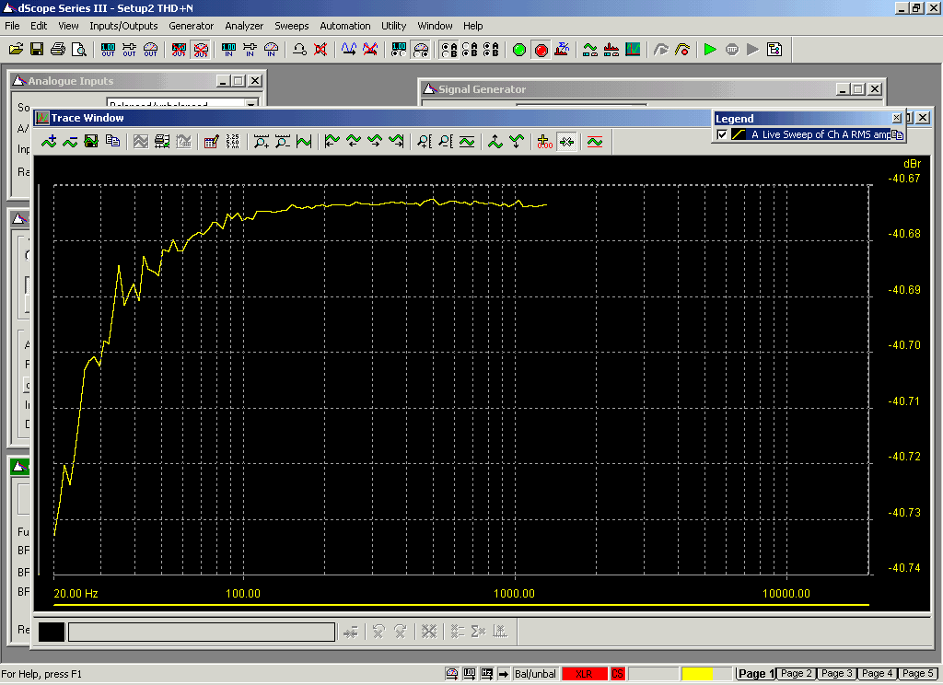The height and width of the screenshot is (685, 943).
Task: Zoom out using the magnifier minus icon
Action: tap(282, 142)
